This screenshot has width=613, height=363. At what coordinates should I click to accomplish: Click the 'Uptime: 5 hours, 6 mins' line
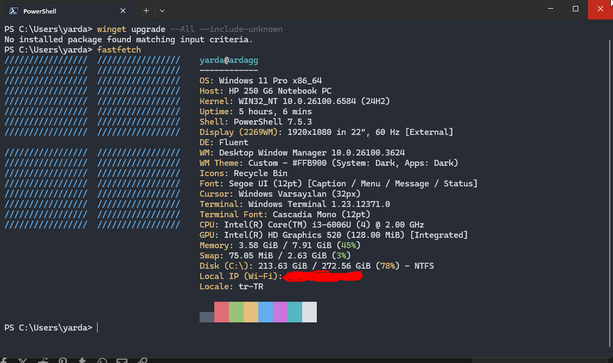(256, 112)
